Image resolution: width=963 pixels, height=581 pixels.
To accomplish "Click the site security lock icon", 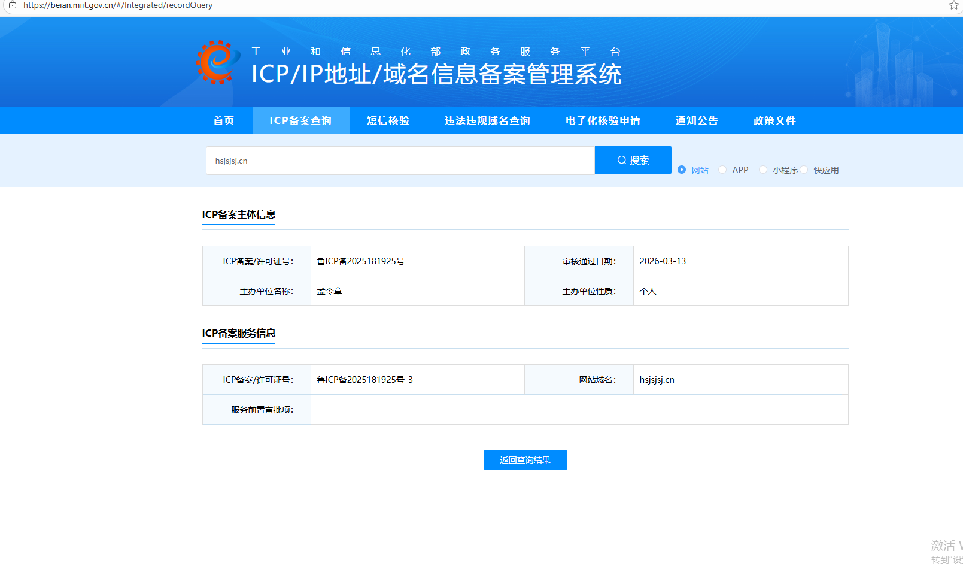I will click(12, 5).
